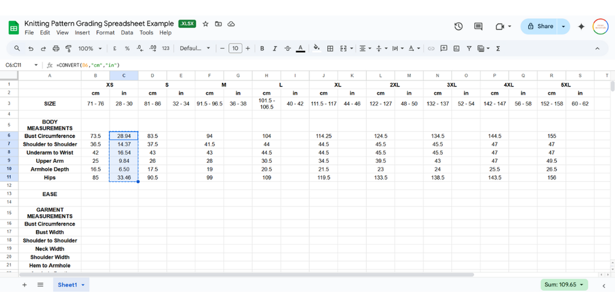615x307 pixels.
Task: Start a video call with camera icon
Action: [499, 26]
